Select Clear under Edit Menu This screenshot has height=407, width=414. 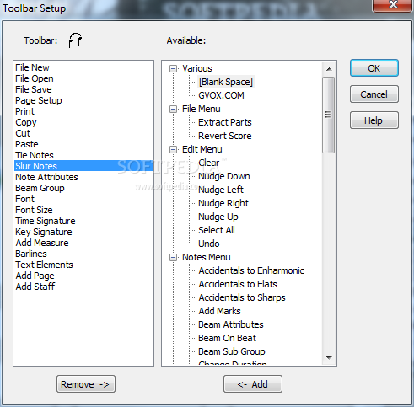pos(208,163)
